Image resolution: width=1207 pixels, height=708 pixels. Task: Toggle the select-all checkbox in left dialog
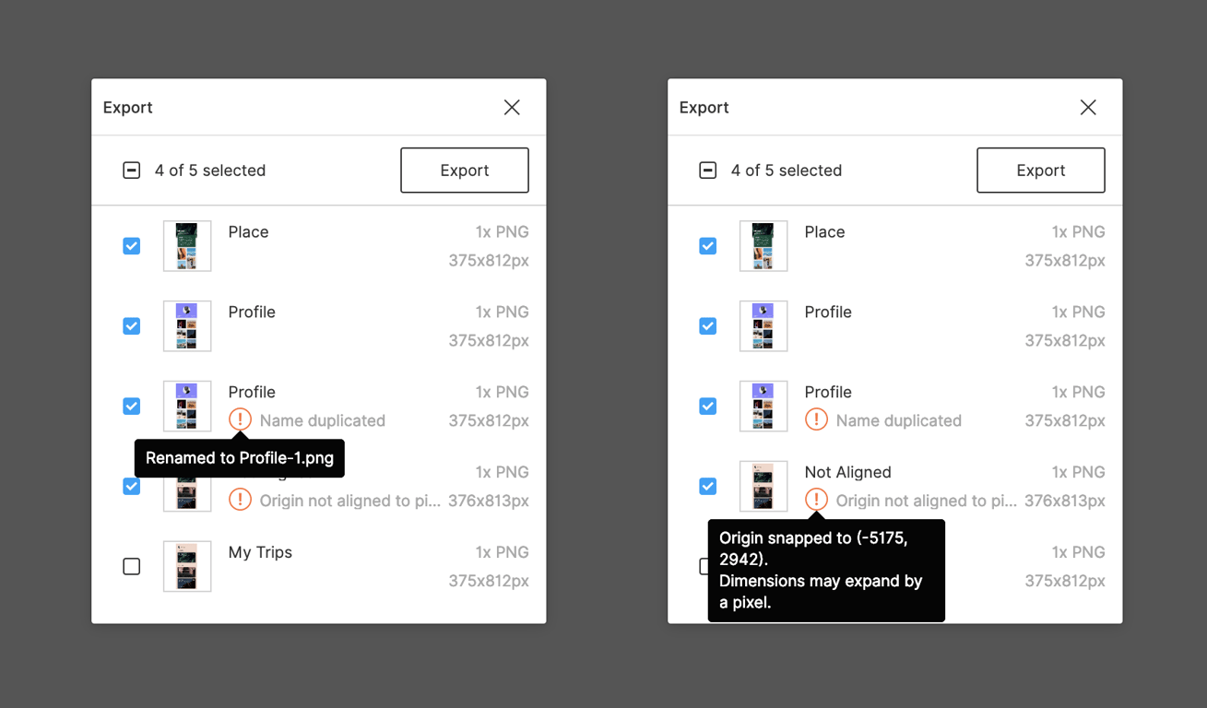[x=132, y=171]
